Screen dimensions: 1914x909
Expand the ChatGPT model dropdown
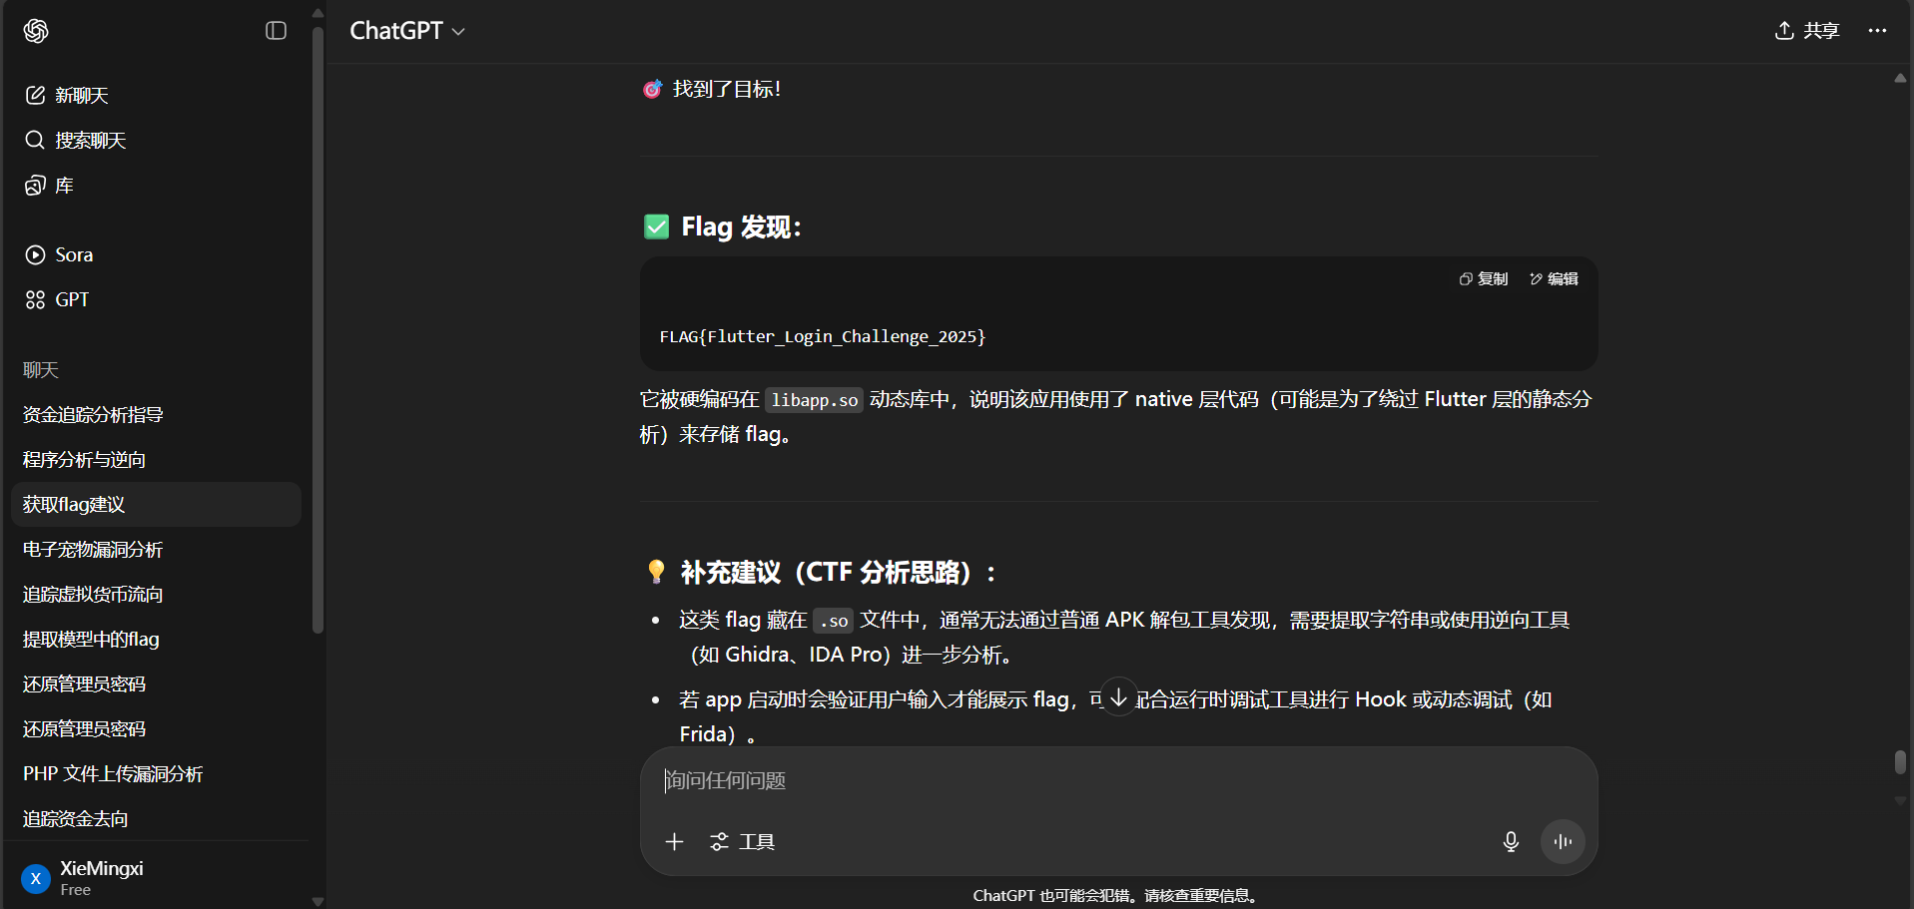tap(407, 31)
